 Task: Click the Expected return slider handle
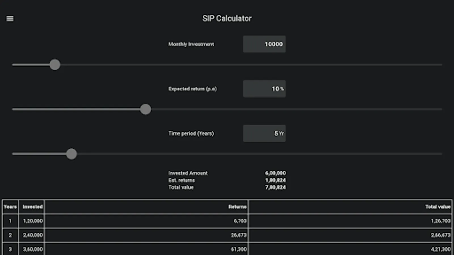pyautogui.click(x=146, y=109)
